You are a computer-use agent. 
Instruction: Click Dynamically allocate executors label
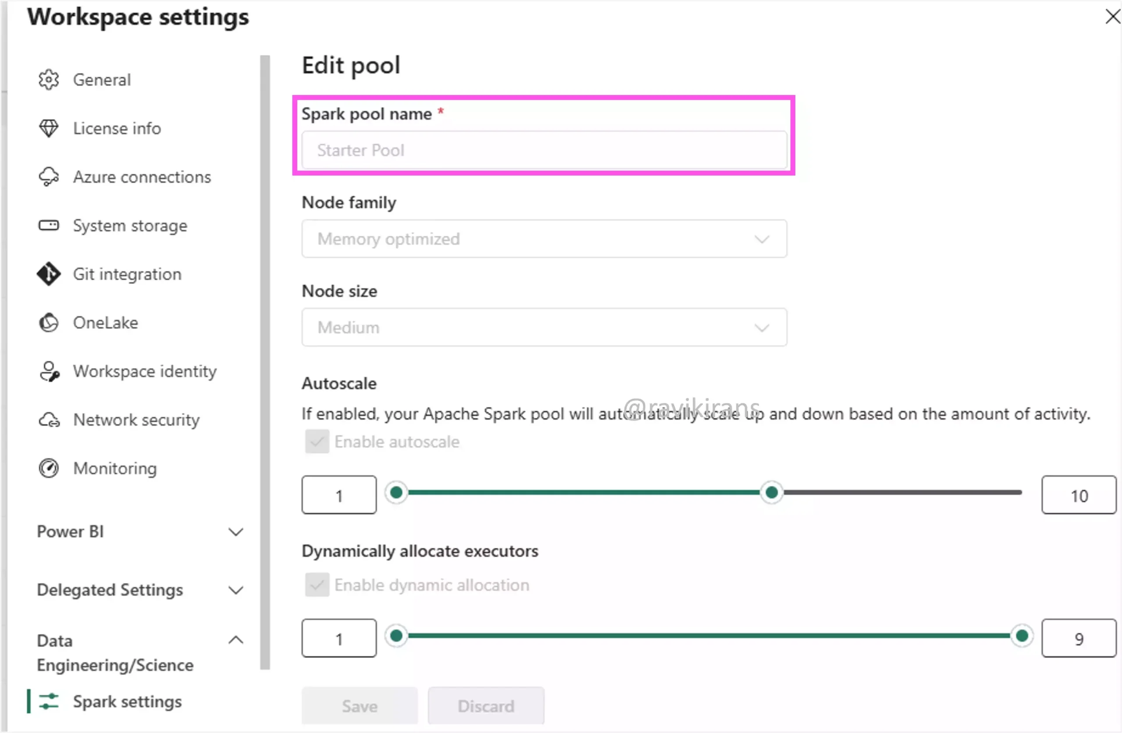coord(419,551)
